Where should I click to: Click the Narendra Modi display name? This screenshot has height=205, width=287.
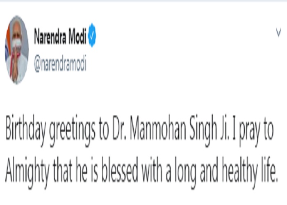tap(60, 36)
